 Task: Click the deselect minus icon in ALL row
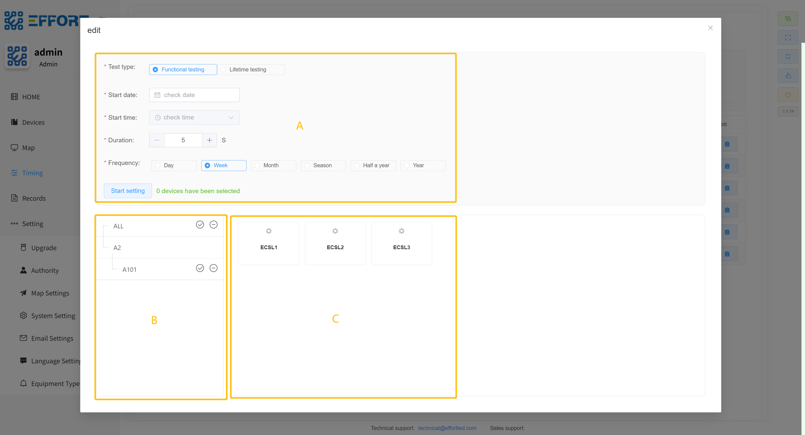pyautogui.click(x=213, y=225)
